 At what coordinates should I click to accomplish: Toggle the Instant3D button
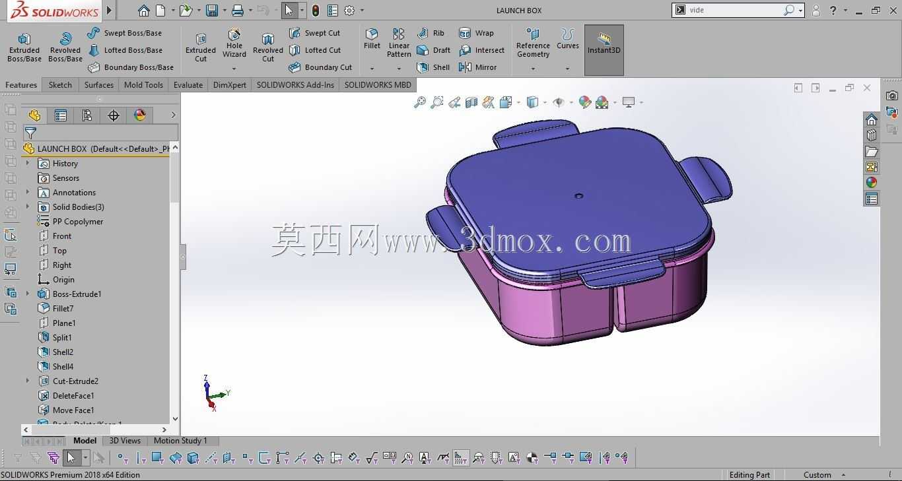[x=604, y=50]
